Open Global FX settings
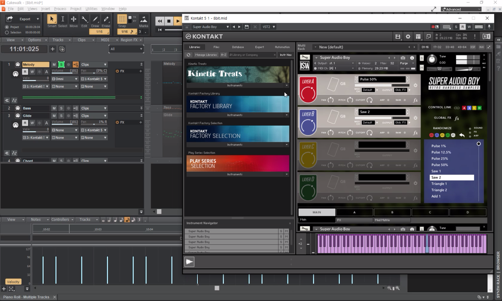Screen dimensions: 502x301 (457, 118)
